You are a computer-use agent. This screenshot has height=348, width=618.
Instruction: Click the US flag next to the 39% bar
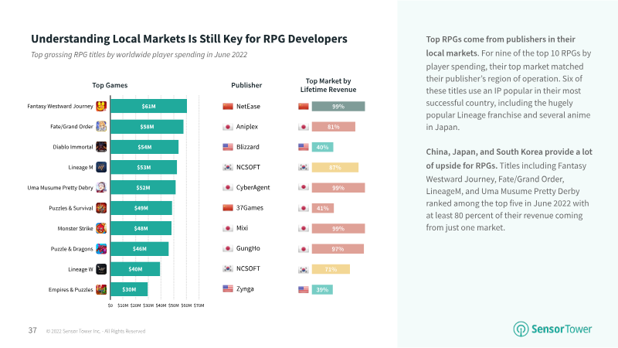[x=304, y=289]
